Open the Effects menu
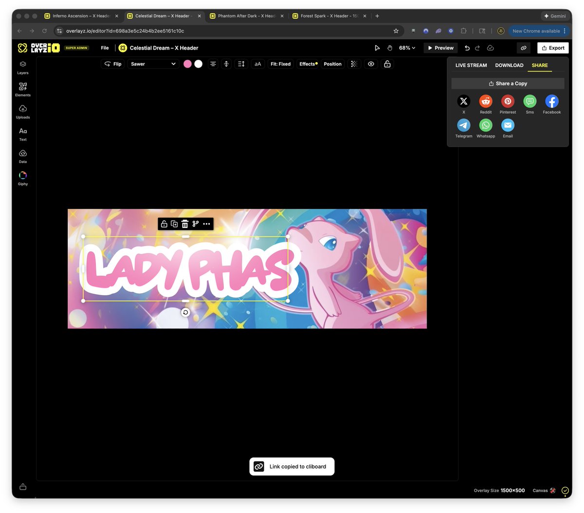Viewport: 584px width, 513px height. 308,64
